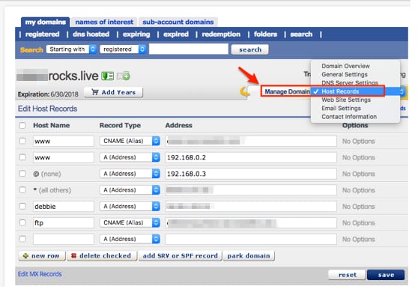Click the add-folder icon with green plus
Image resolution: width=418 pixels, height=289 pixels.
[123, 76]
